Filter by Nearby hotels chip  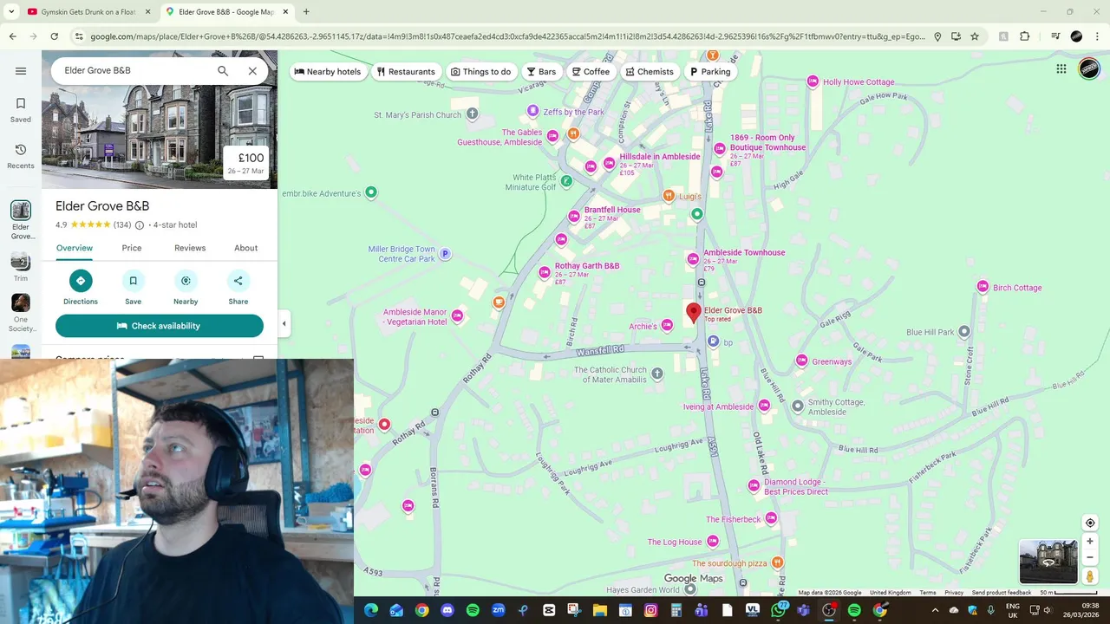[327, 72]
